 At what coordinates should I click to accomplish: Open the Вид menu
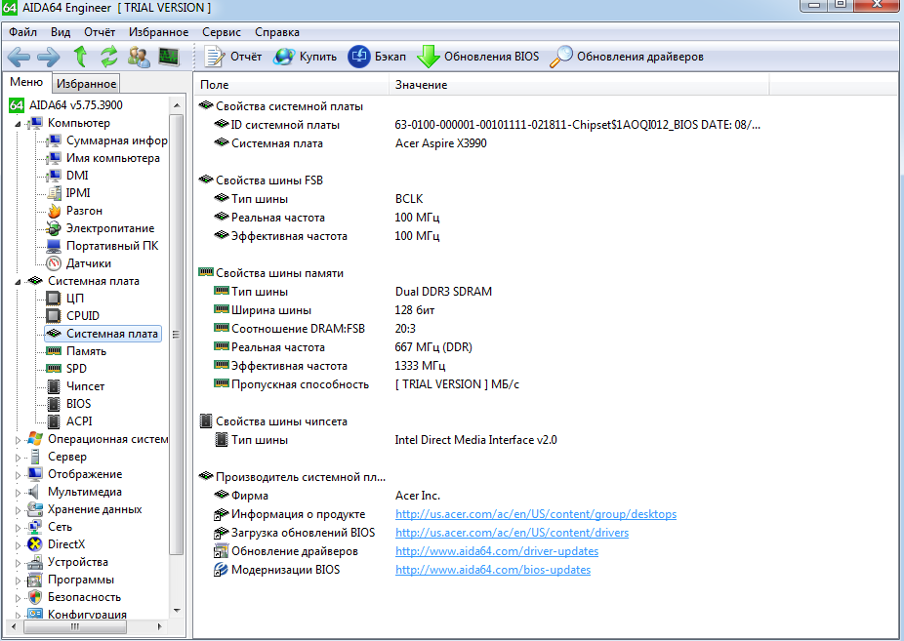pos(61,32)
